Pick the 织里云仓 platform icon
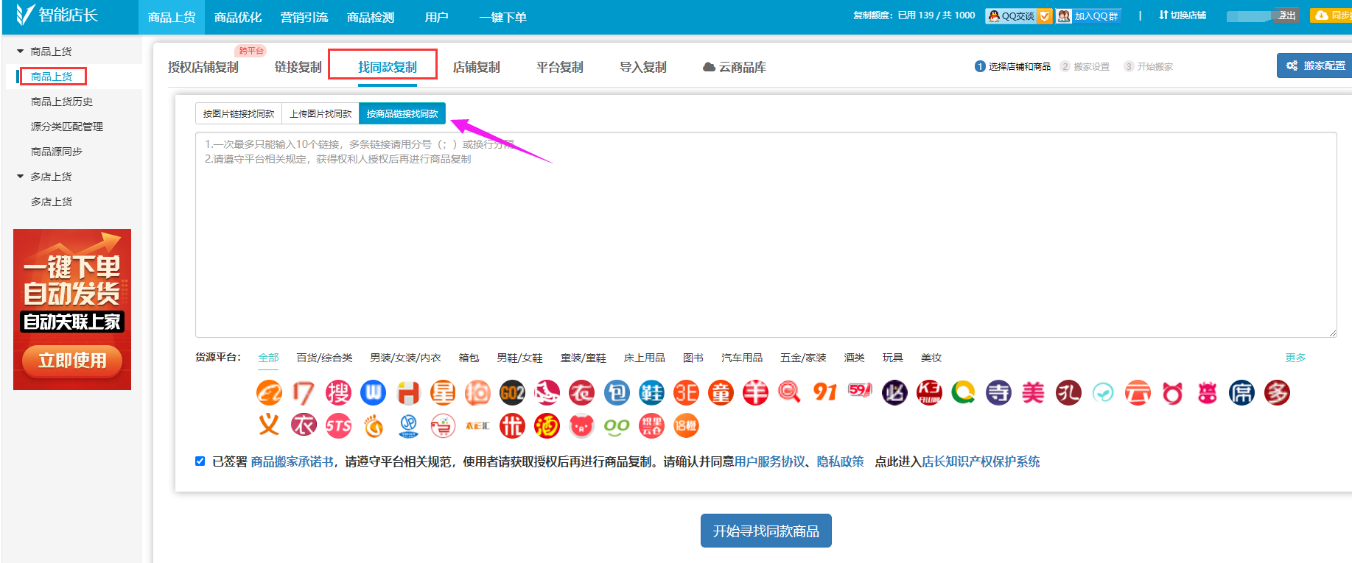This screenshot has height=563, width=1352. (x=651, y=426)
